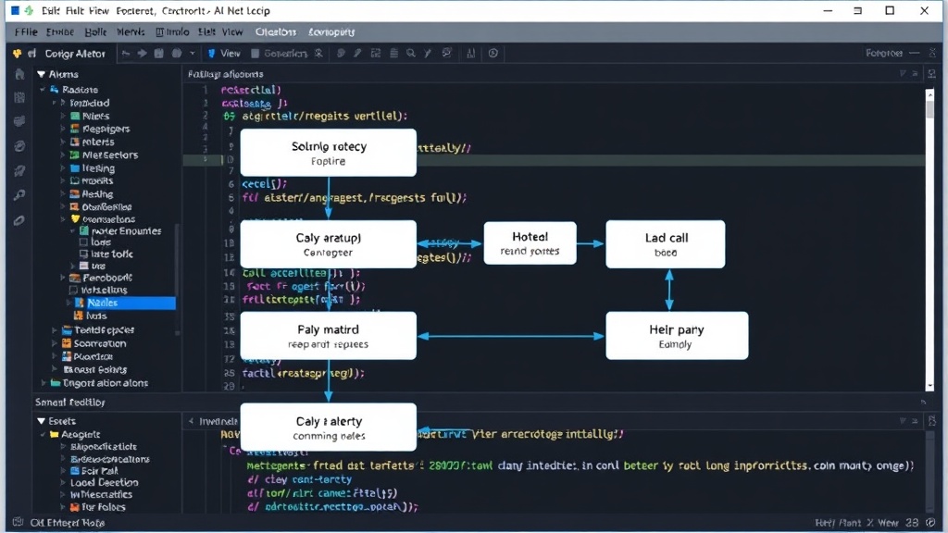Tick the checkbox beside the 'lods' item
948x533 pixels.
coord(84,242)
